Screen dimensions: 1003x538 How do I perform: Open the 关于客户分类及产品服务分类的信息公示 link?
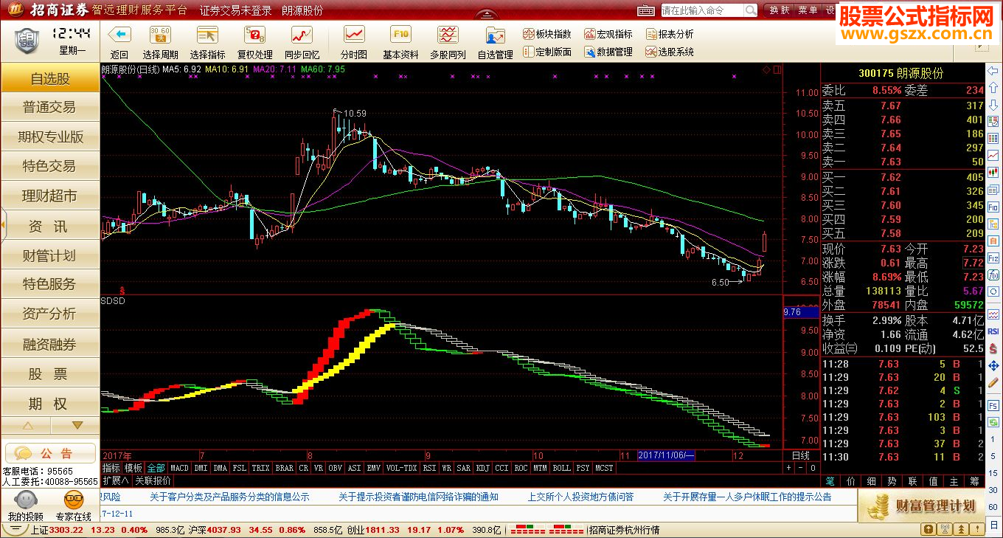click(x=229, y=497)
